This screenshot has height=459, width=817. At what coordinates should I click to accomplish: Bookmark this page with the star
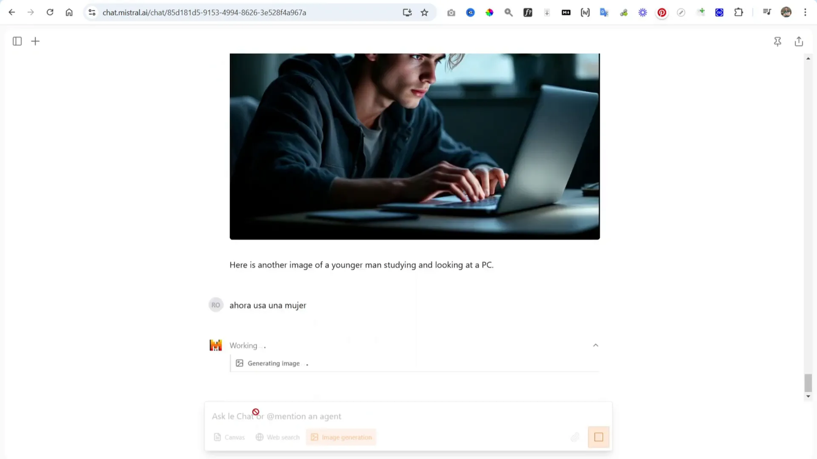coord(424,12)
